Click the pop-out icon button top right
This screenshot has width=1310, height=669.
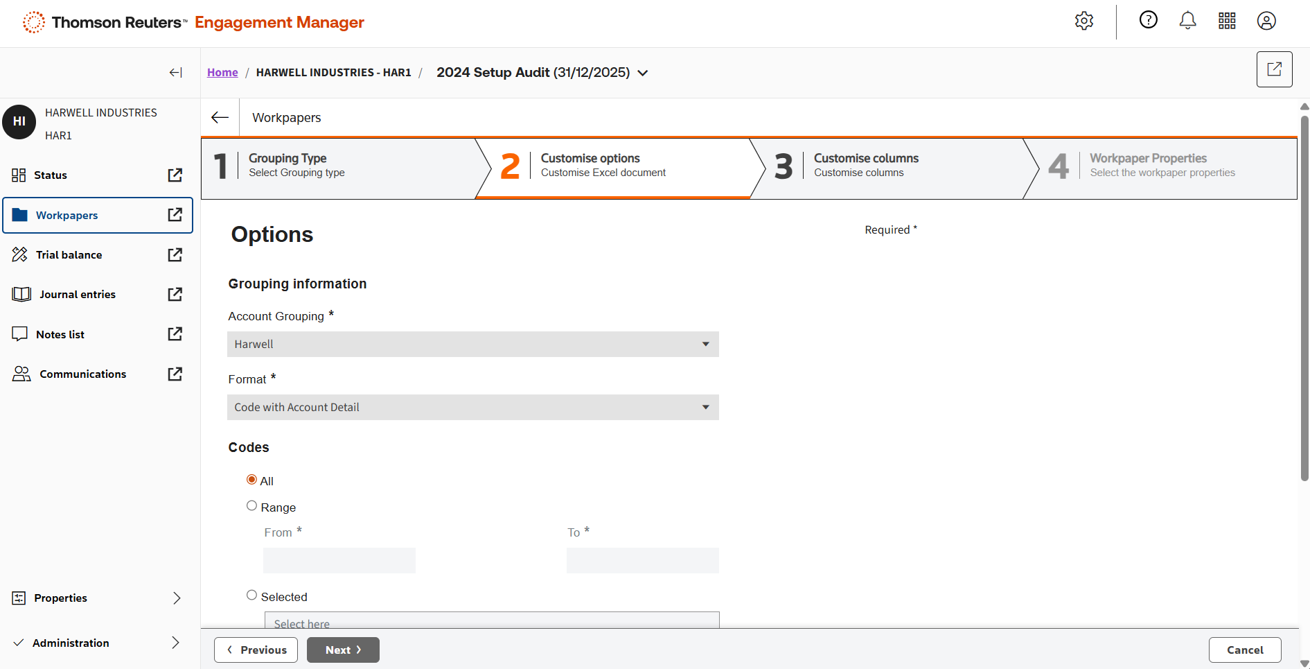pyautogui.click(x=1274, y=69)
